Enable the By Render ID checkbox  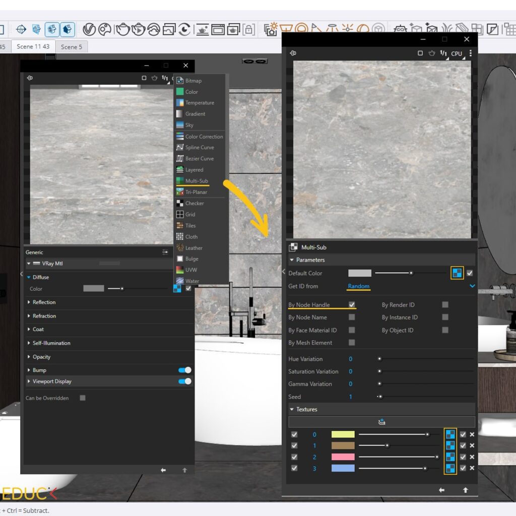(x=445, y=305)
